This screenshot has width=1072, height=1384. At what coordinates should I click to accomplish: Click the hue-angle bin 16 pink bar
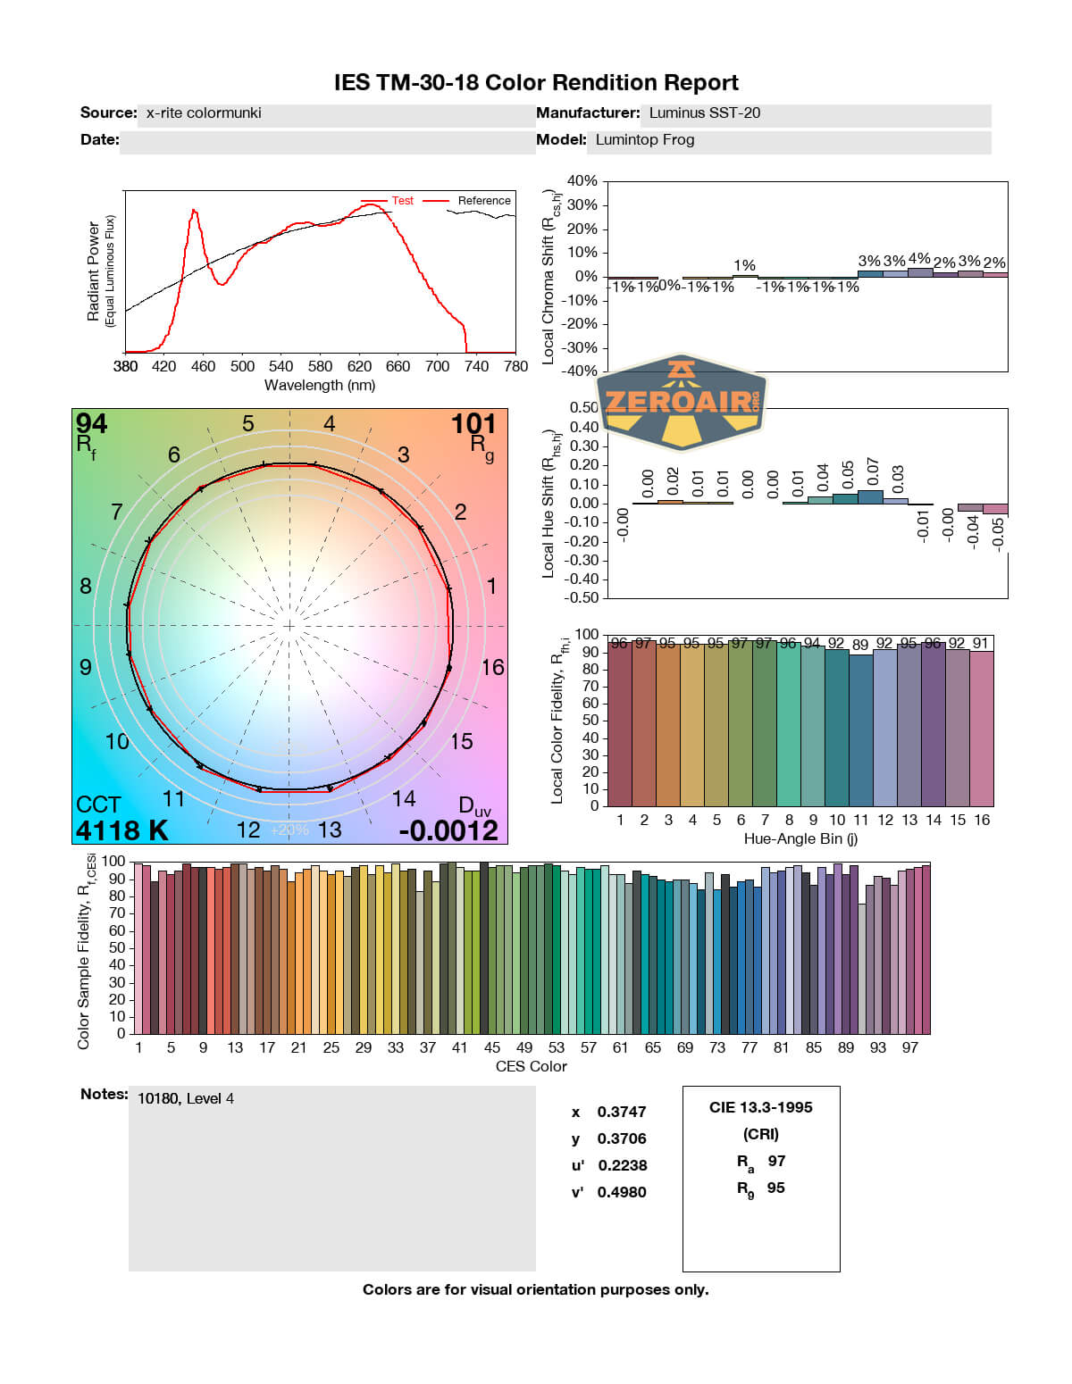(981, 728)
